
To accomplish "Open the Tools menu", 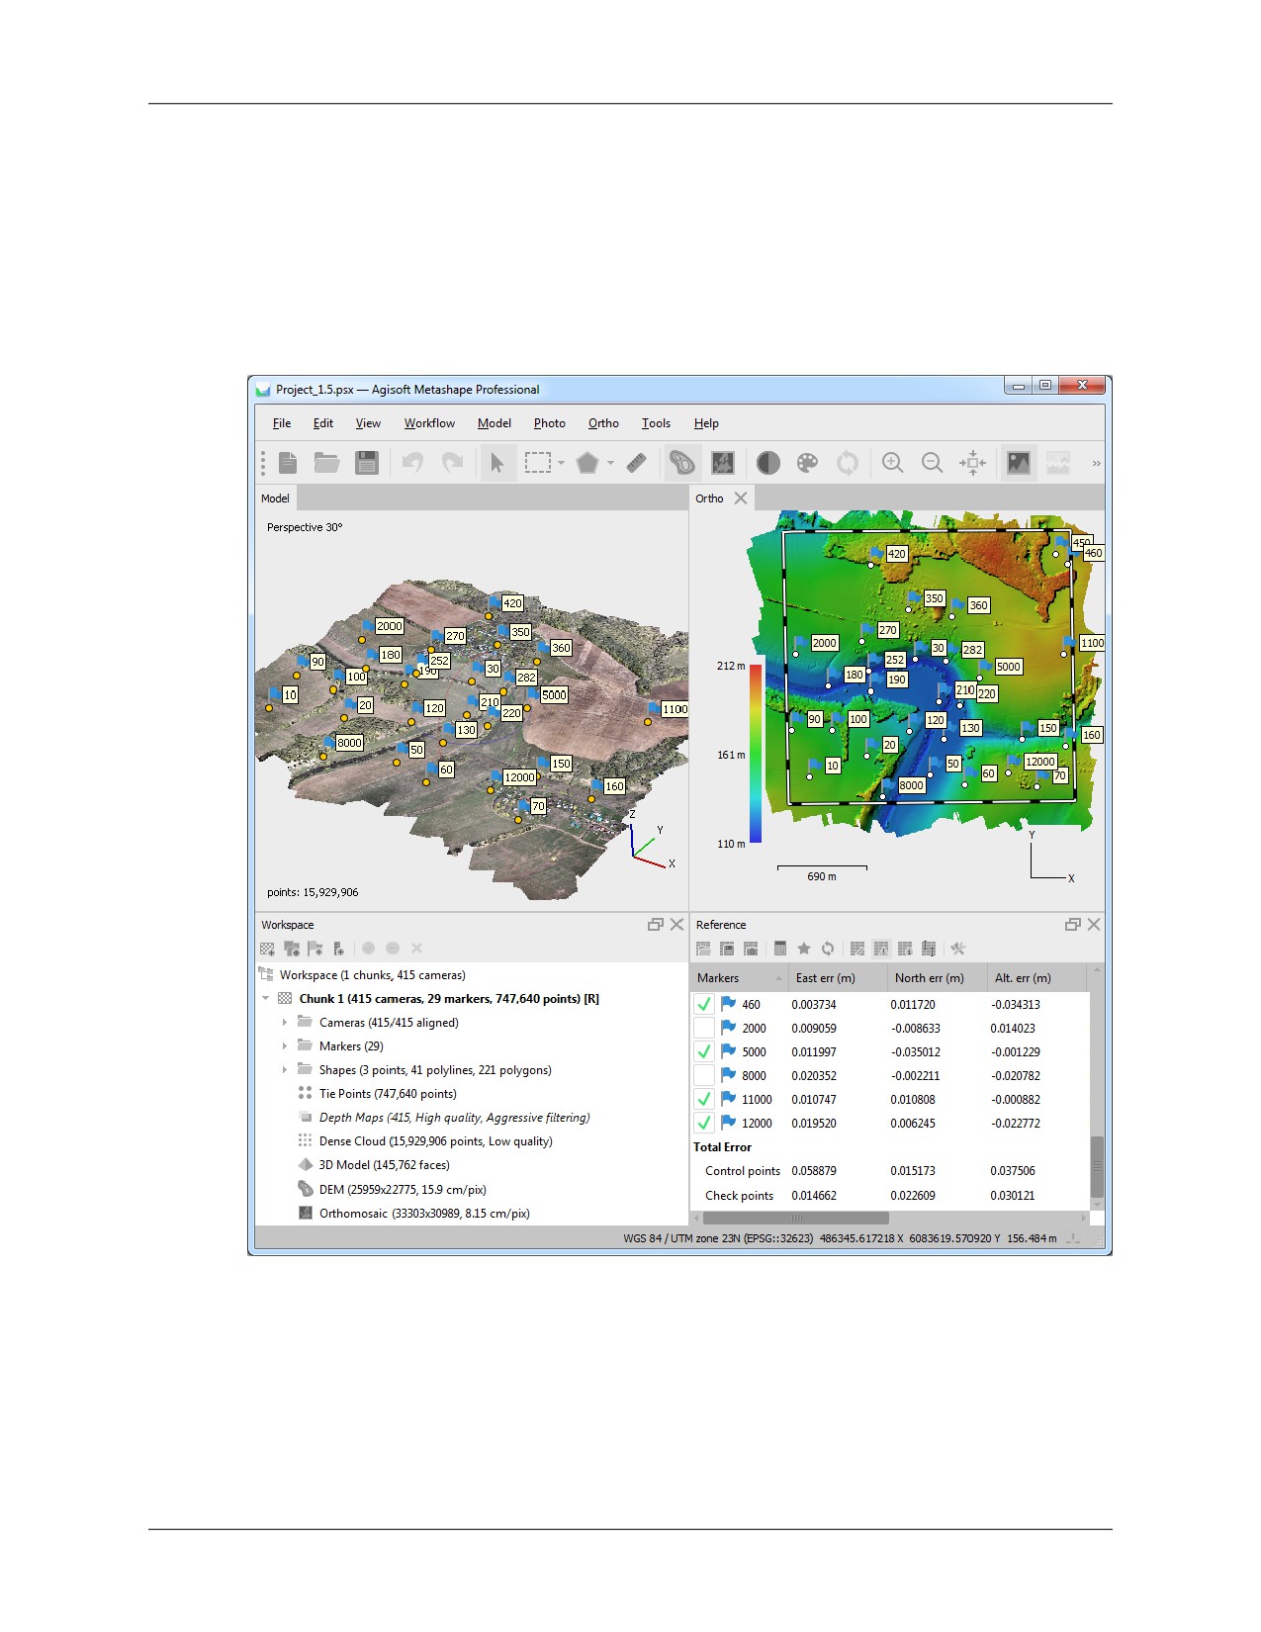I will (x=656, y=423).
